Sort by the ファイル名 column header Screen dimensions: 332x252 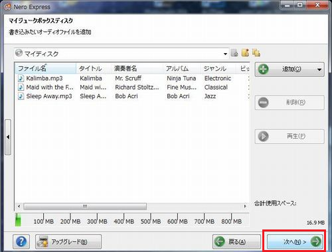45,68
